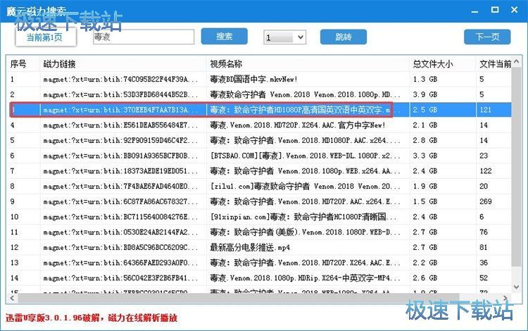Click the 文件当前 column header
528x331 pixels.
click(x=494, y=63)
